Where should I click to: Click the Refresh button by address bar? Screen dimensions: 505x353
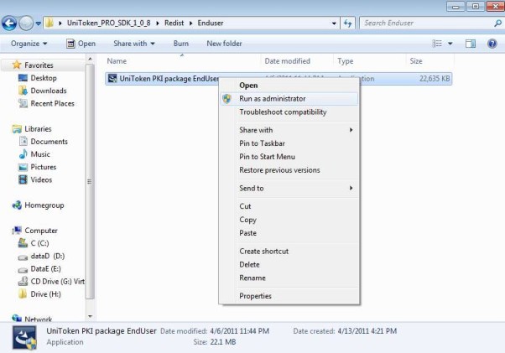tap(347, 23)
